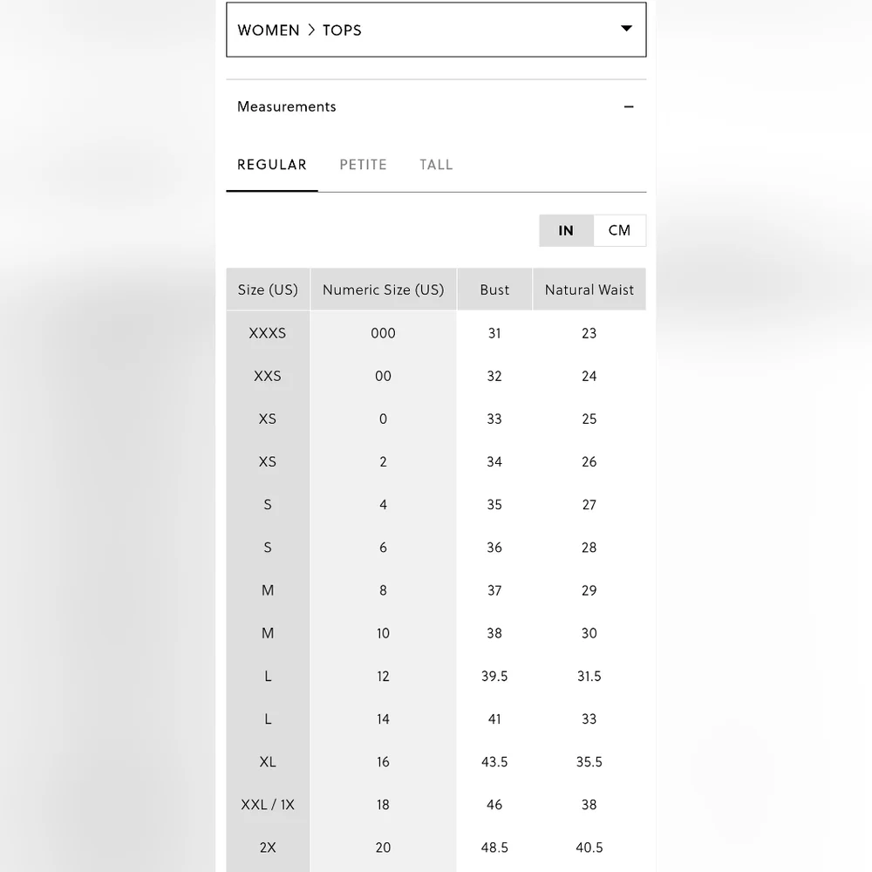Image resolution: width=872 pixels, height=872 pixels.
Task: Select the XXS size cell
Action: (268, 376)
